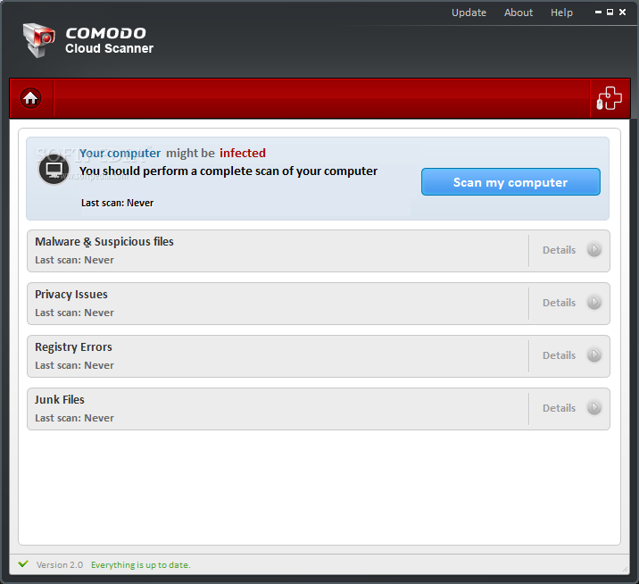Minimize the Cloud Scanner window
The height and width of the screenshot is (584, 639).
click(598, 13)
